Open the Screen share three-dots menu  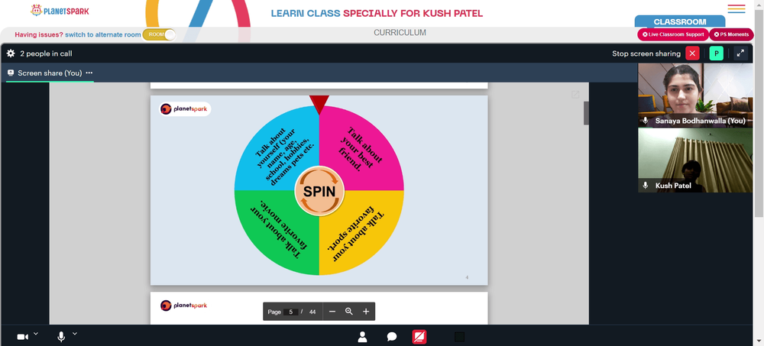tap(89, 73)
